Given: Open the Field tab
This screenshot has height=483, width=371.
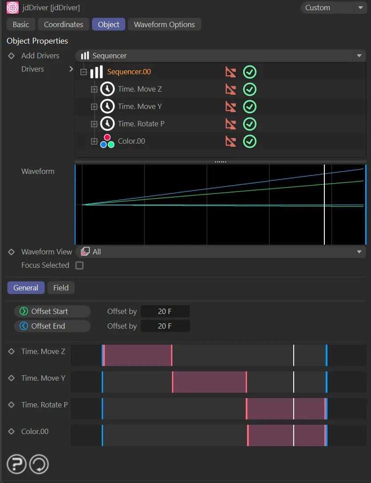Looking at the screenshot, I should [x=60, y=288].
